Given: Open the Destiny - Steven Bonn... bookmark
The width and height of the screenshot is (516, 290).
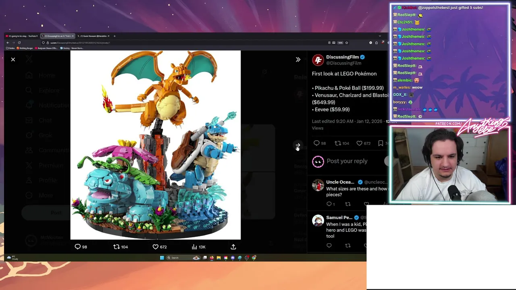Looking at the screenshot, I should point(72,48).
